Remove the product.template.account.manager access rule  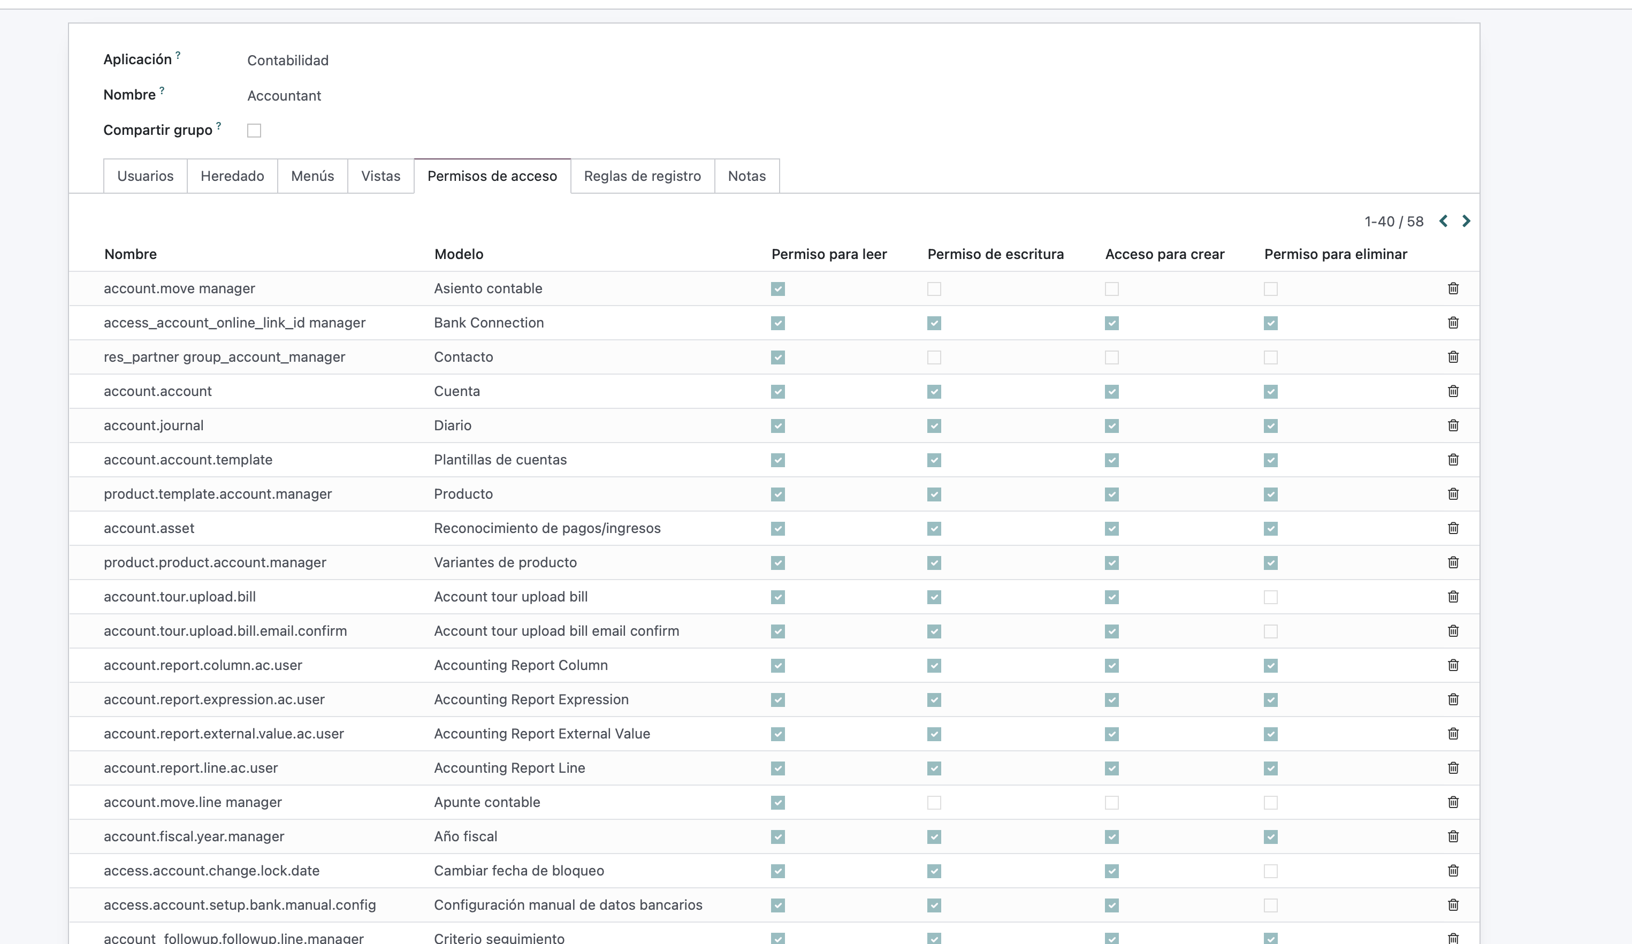pos(1453,494)
